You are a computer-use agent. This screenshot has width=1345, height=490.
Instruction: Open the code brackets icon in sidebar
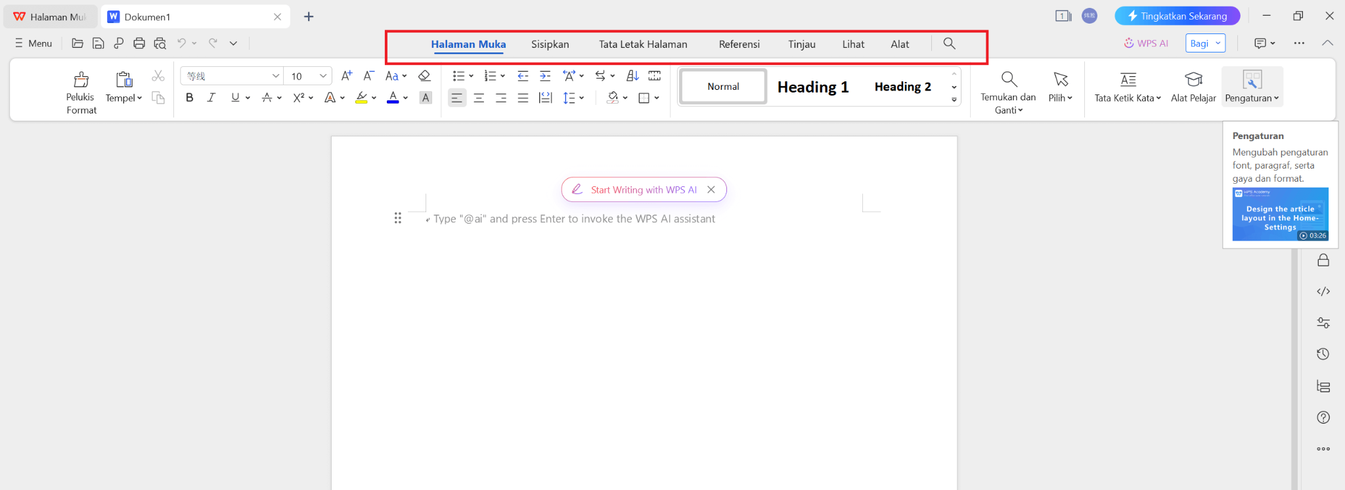1323,291
